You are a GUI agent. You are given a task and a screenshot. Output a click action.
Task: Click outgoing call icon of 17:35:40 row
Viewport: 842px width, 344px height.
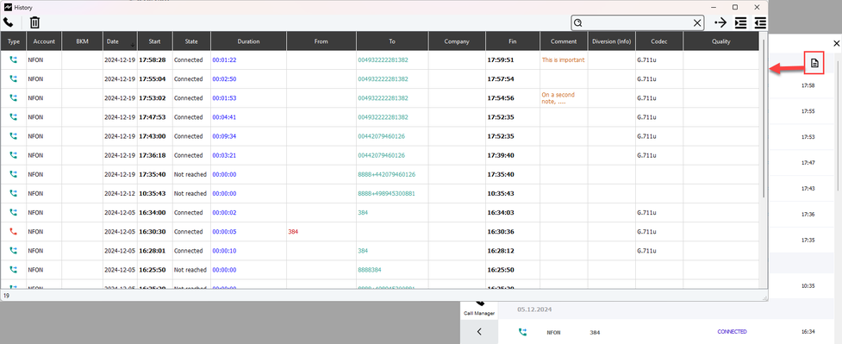[14, 174]
